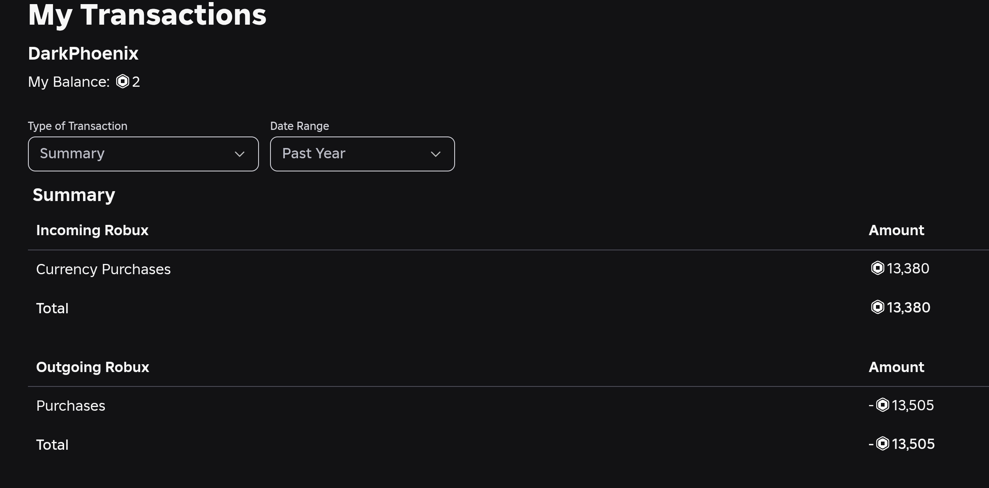The image size is (989, 488).
Task: Click the Amount header of Incoming Robux table
Action: pos(896,230)
